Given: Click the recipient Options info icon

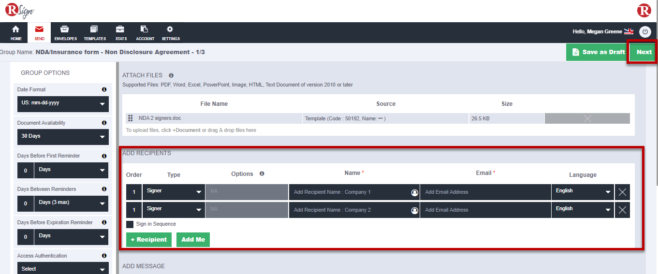Looking at the screenshot, I should (262, 174).
